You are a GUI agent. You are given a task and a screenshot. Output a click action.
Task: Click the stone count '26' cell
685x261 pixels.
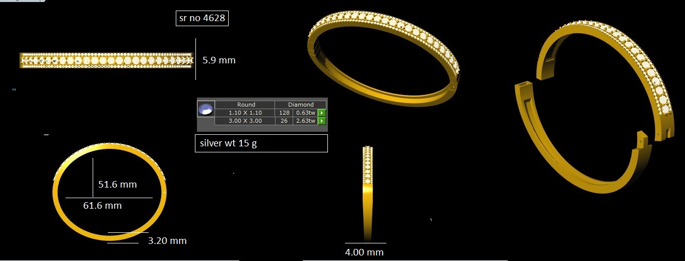pos(284,121)
